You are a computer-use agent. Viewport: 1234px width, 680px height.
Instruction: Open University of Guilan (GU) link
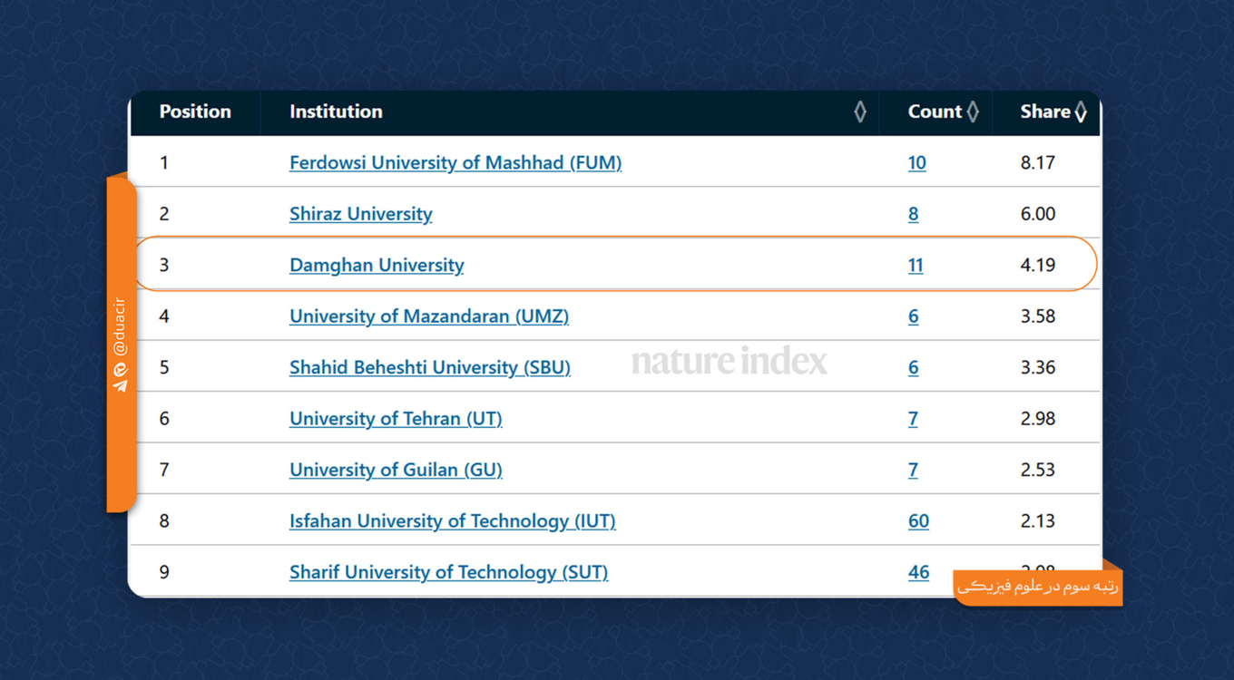[395, 470]
